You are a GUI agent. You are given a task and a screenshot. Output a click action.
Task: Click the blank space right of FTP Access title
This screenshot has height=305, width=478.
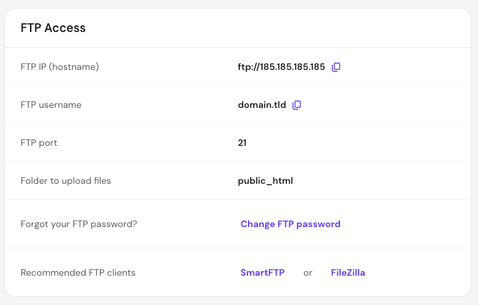coord(275,28)
